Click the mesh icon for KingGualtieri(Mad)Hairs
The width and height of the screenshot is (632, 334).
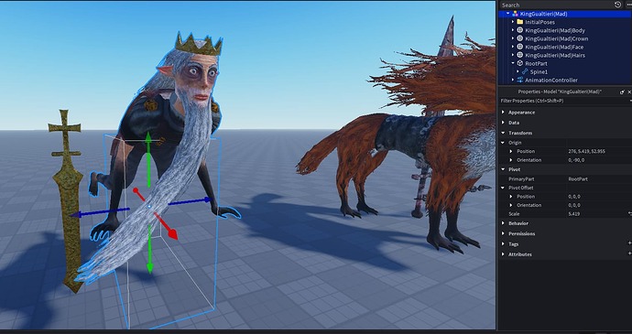click(x=520, y=55)
